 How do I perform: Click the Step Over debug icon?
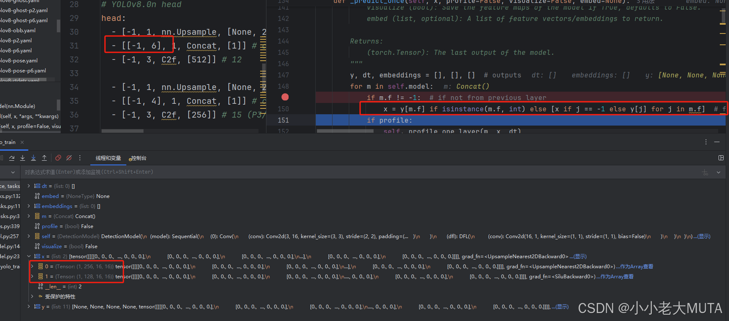[12, 158]
